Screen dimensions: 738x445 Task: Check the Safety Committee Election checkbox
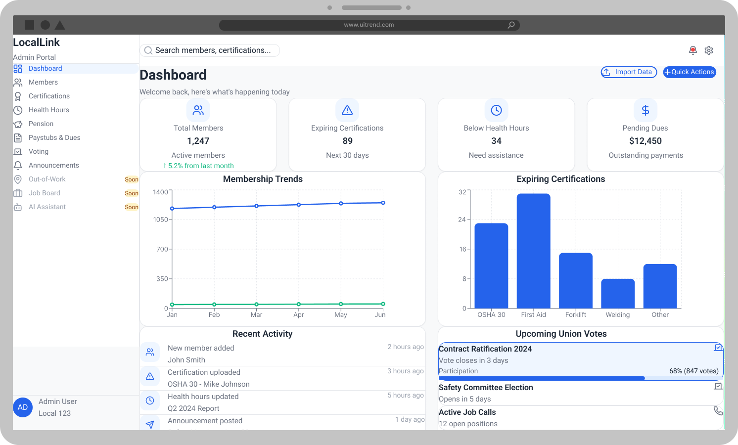[718, 386]
